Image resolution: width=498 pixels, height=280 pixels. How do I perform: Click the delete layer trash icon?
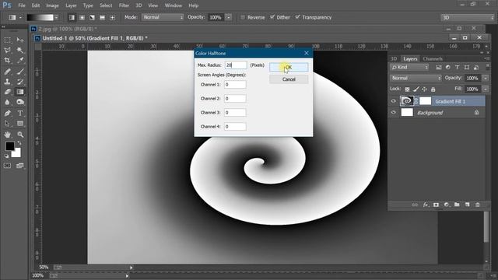tap(477, 205)
